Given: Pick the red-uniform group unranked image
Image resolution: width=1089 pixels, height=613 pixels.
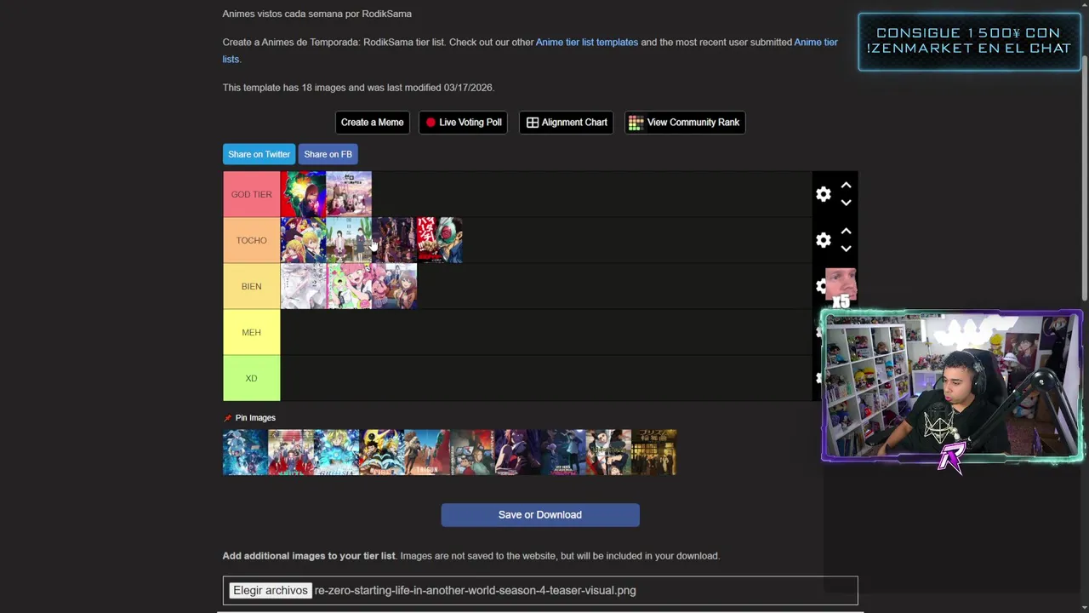Looking at the screenshot, I should (x=291, y=452).
